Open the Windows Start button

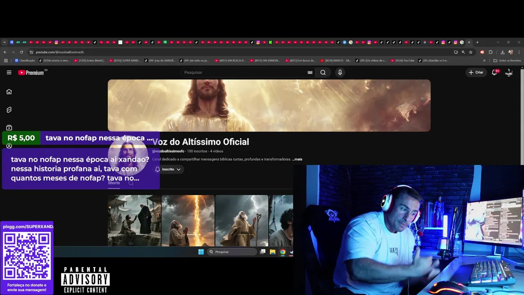(x=201, y=252)
